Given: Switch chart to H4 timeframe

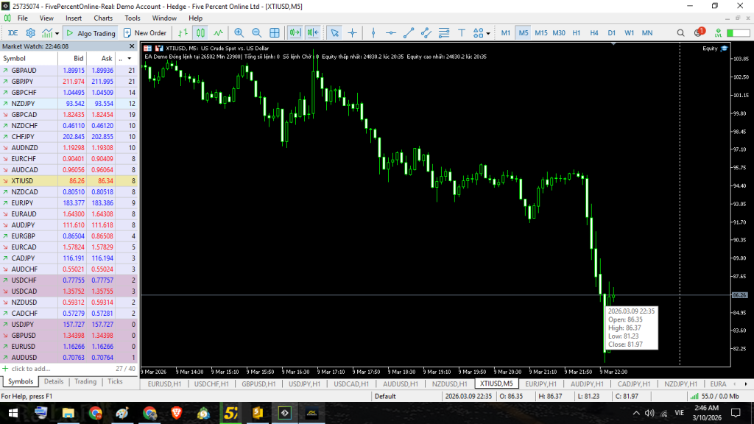Looking at the screenshot, I should (594, 32).
